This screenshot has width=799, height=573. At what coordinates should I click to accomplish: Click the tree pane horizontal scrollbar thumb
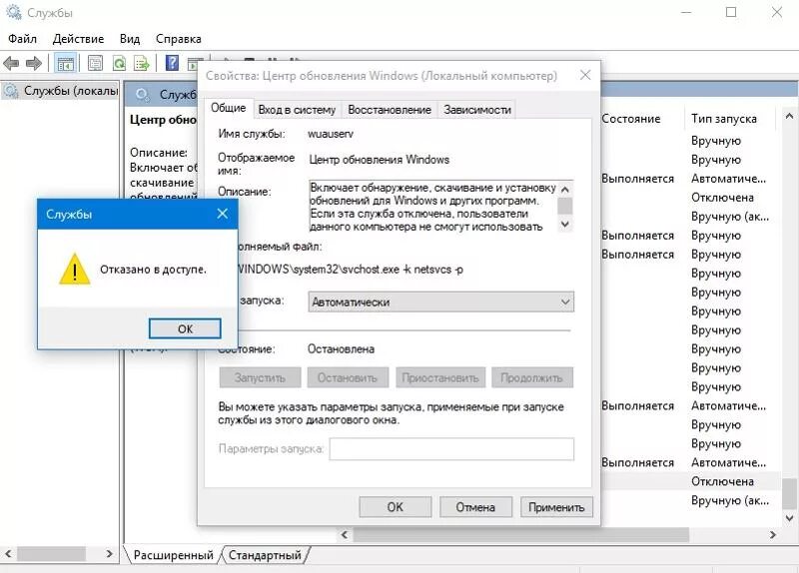[x=52, y=553]
